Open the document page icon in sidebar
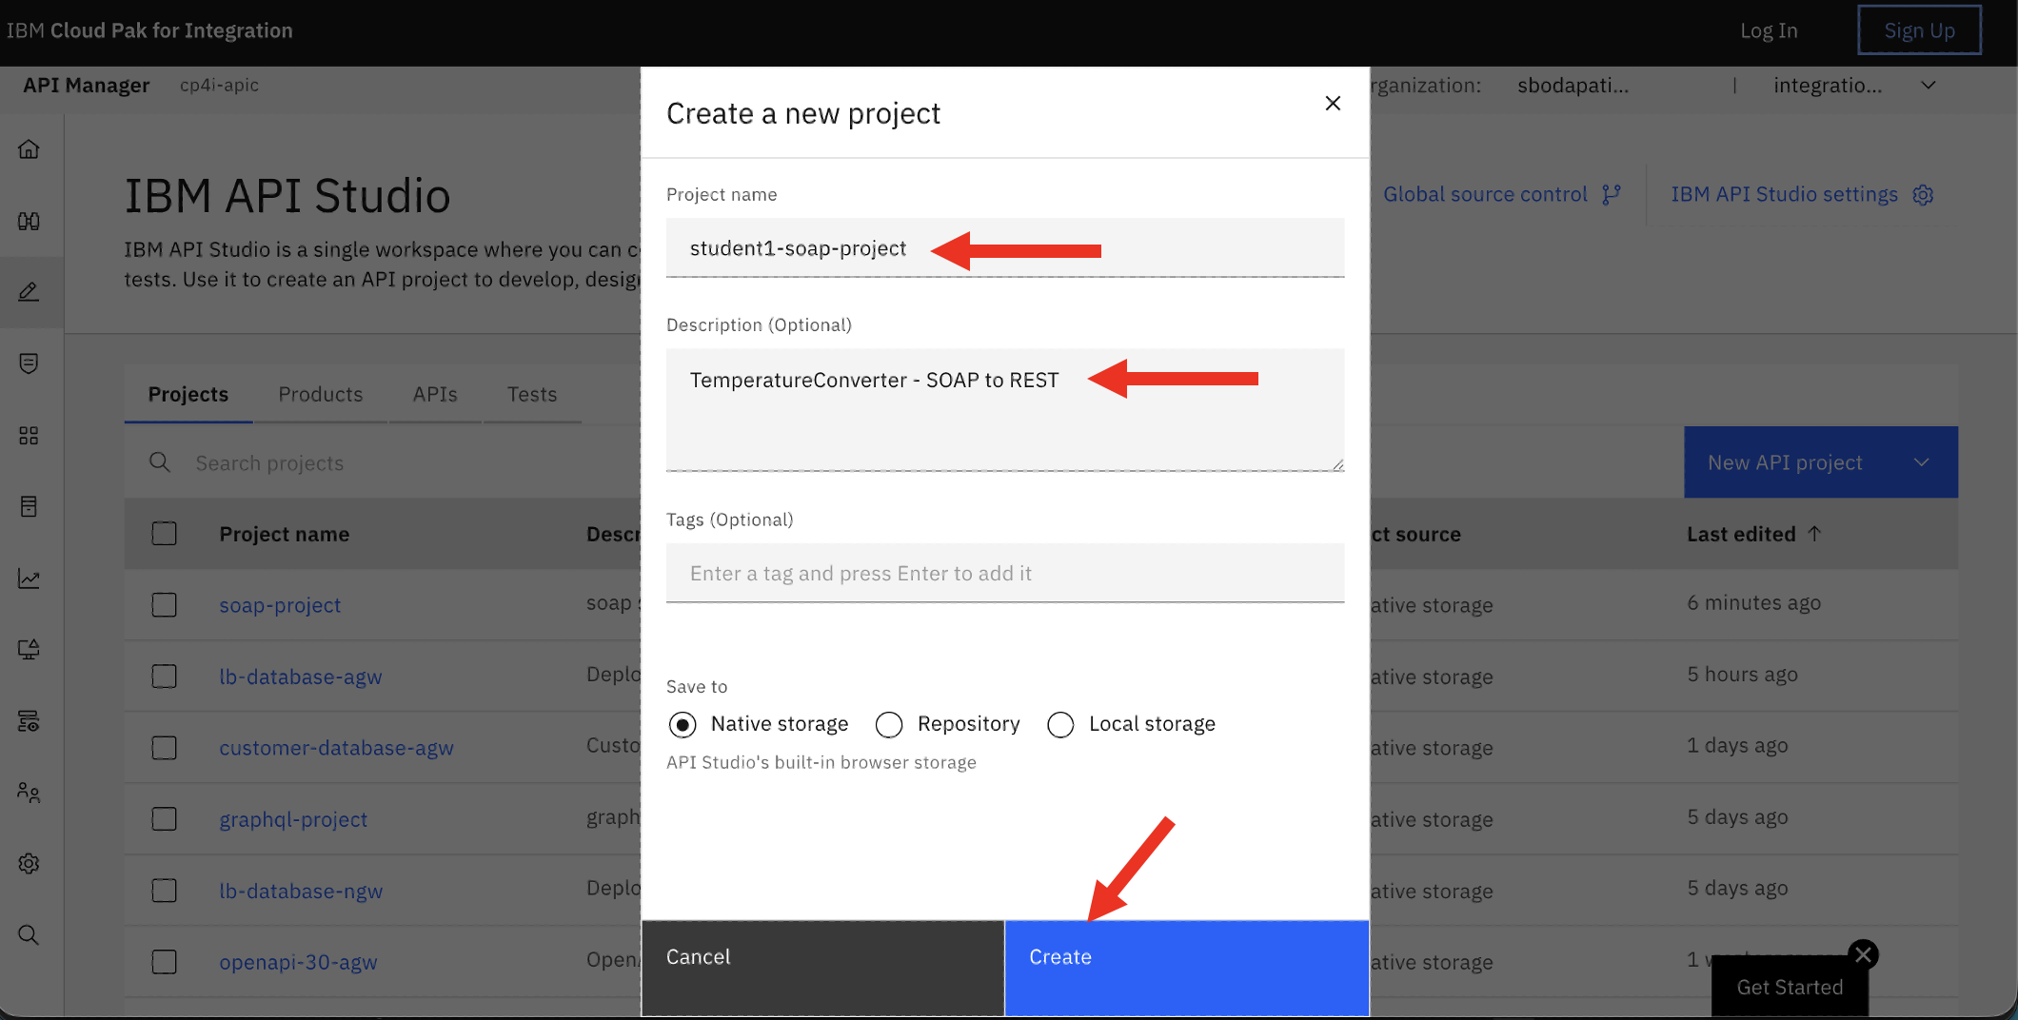2018x1020 pixels. click(x=29, y=506)
